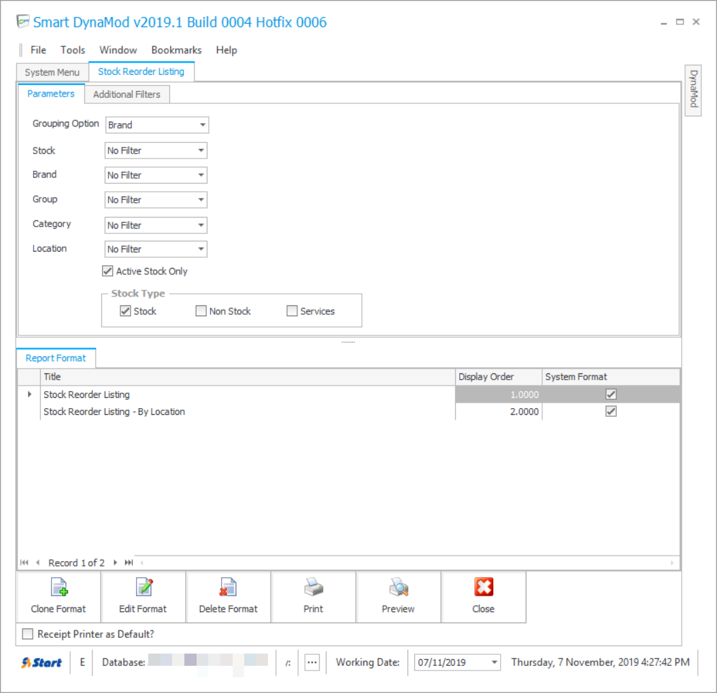Select the Stock Reorder Listing row title
This screenshot has width=717, height=693.
point(86,394)
